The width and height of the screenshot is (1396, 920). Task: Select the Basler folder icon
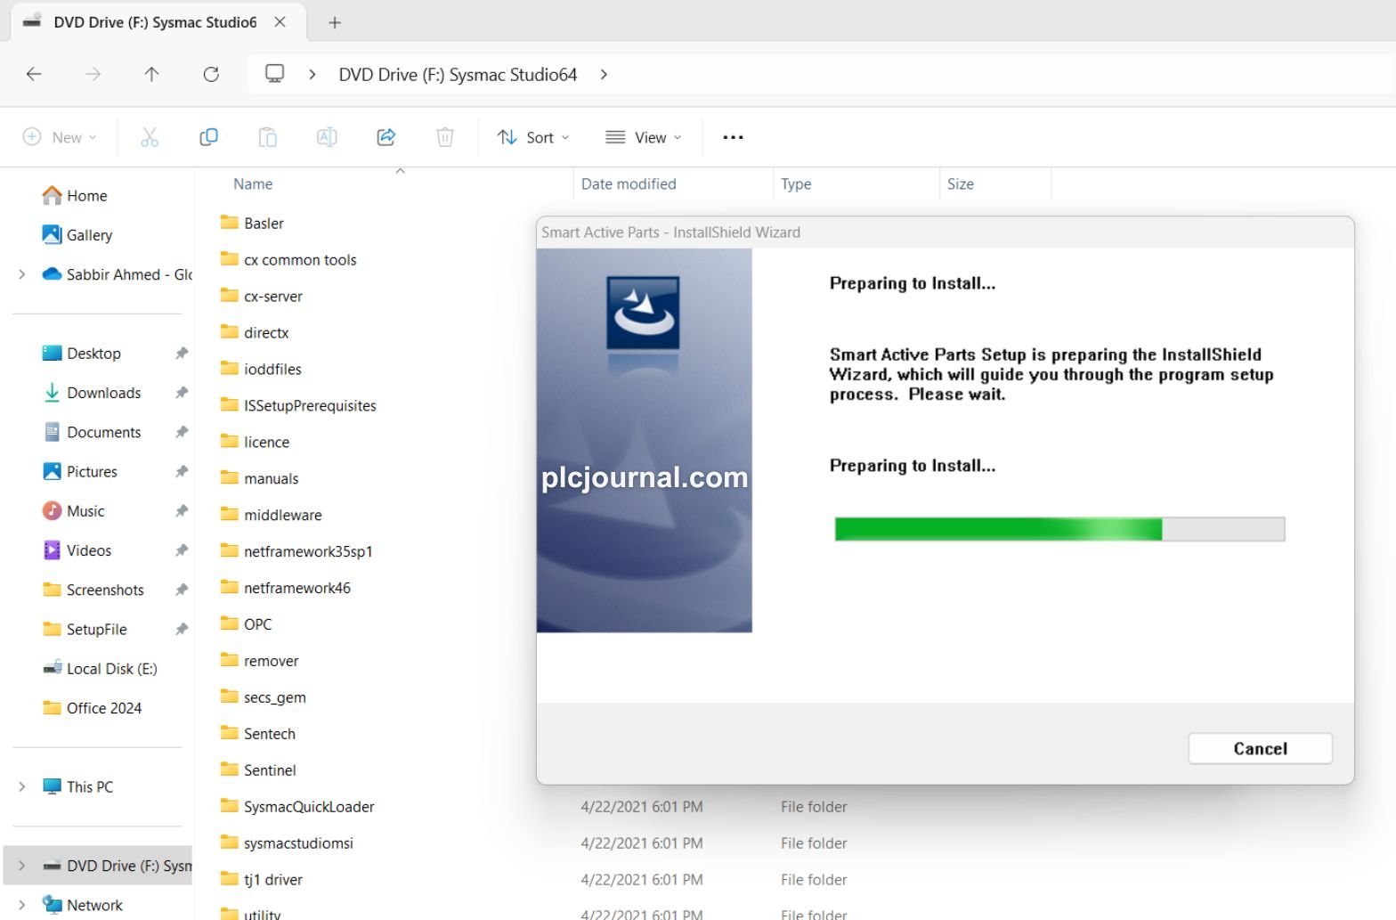(230, 223)
